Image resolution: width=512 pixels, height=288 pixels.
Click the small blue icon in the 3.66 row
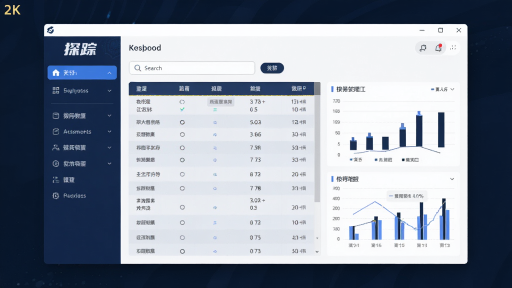pos(215,134)
